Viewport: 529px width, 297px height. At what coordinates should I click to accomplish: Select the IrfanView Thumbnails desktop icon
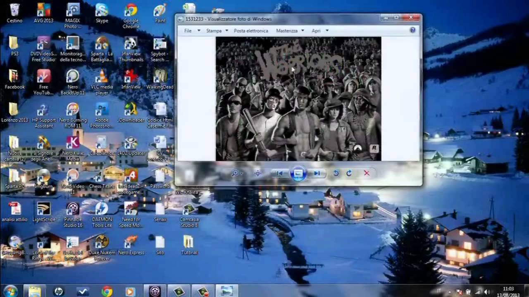[x=131, y=49]
